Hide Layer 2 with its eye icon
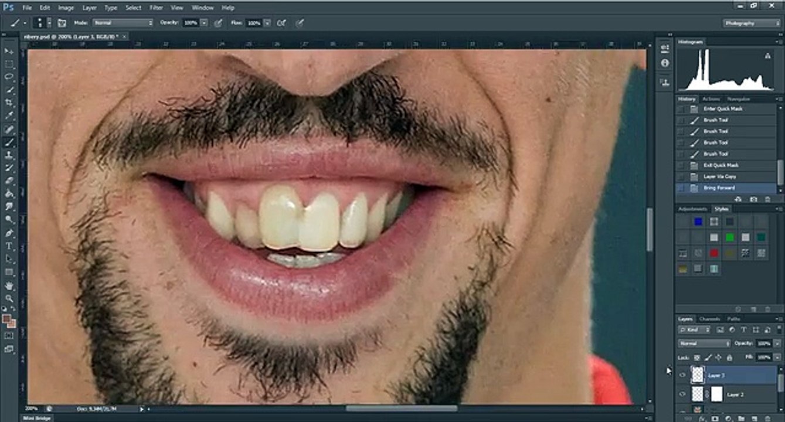This screenshot has width=785, height=422. point(682,394)
